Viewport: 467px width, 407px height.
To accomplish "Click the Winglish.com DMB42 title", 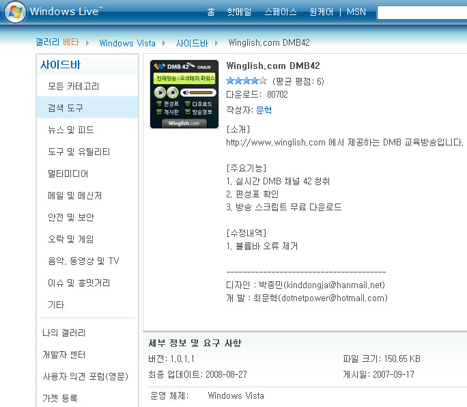I will pos(273,66).
